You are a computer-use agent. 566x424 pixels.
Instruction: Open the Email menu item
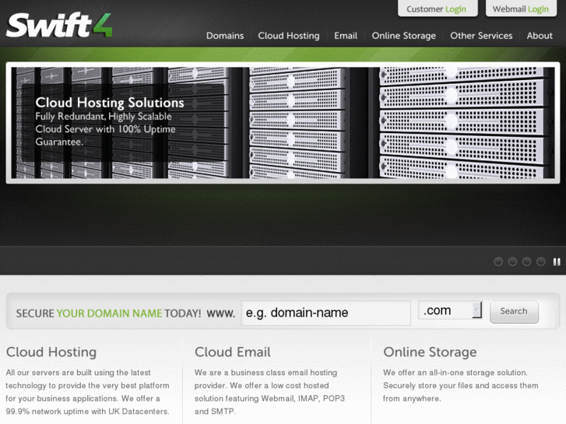(x=346, y=36)
